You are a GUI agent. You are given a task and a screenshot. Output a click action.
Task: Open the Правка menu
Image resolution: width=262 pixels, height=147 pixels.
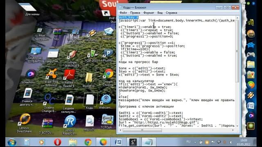click(135, 13)
